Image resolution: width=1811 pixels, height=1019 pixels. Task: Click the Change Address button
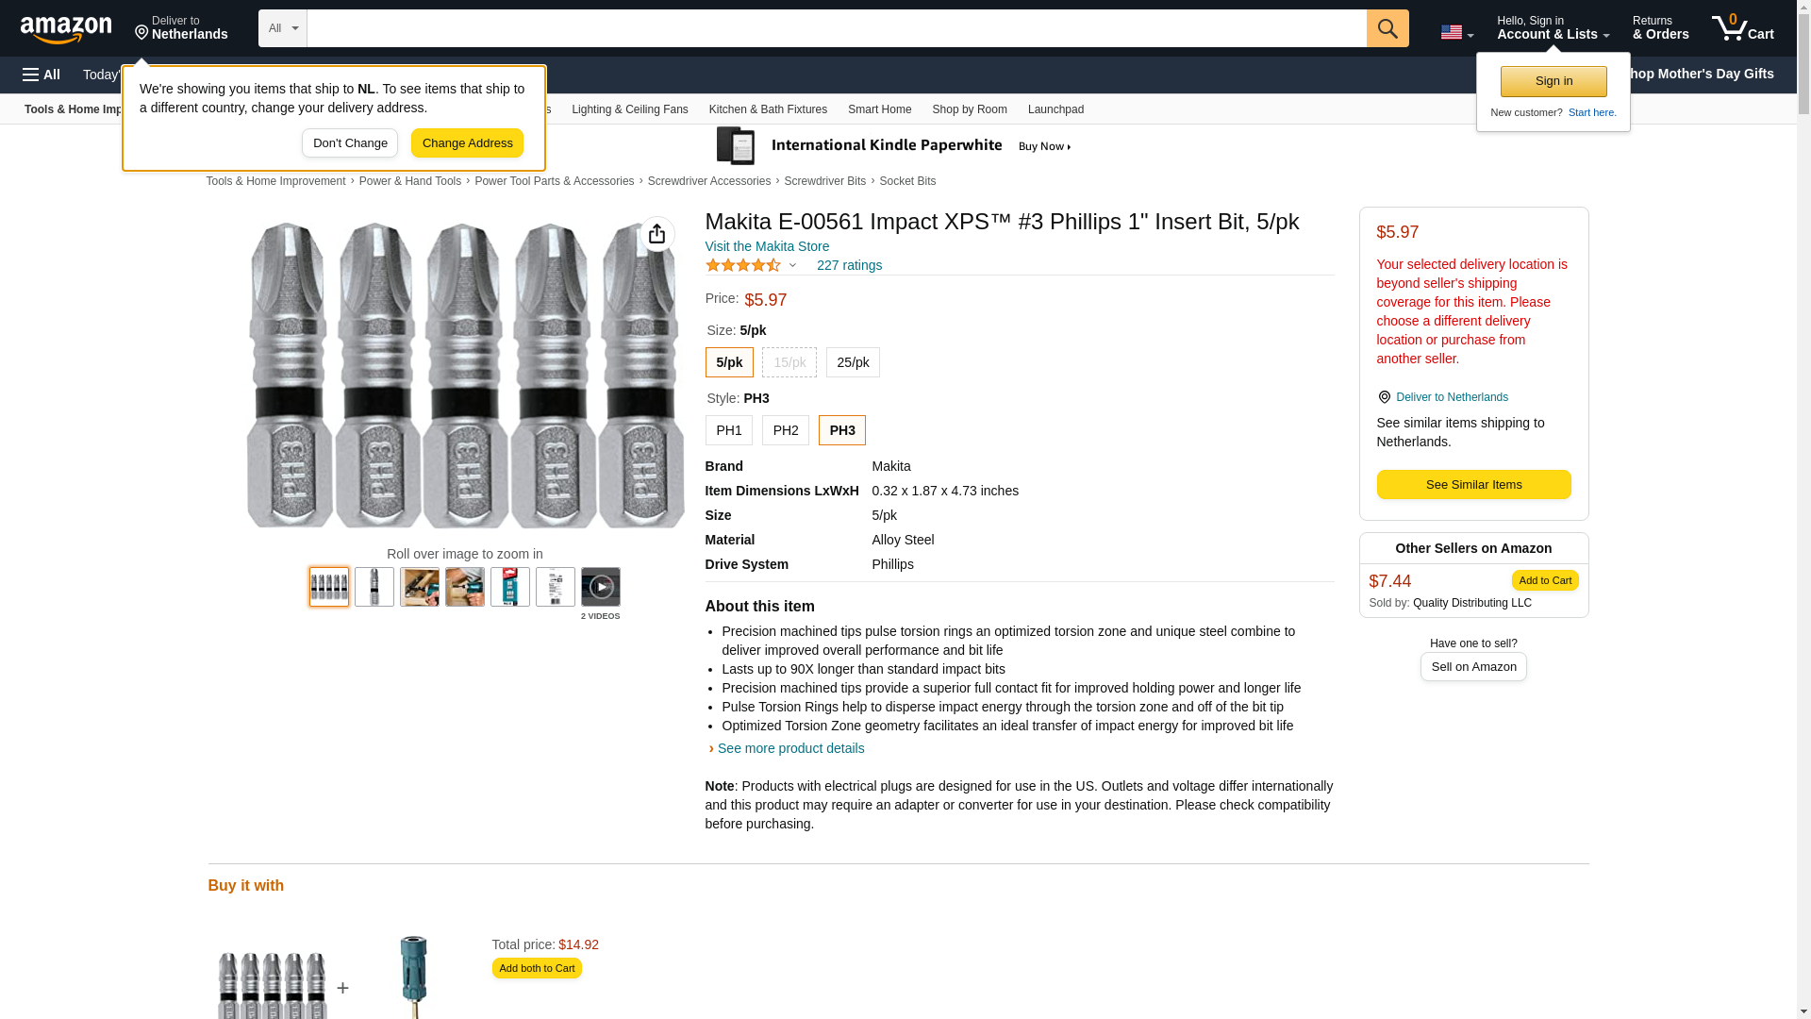(467, 143)
